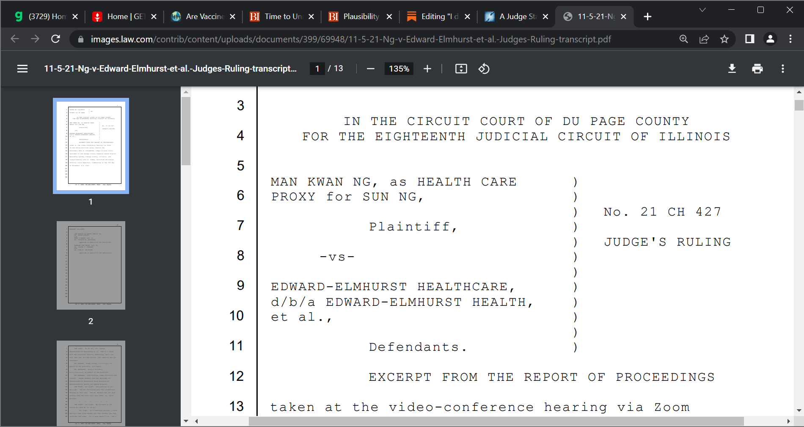Close the 'Plausibility' tab
This screenshot has width=804, height=427.
pos(390,17)
